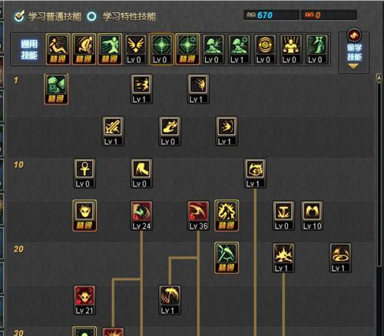Click the boot kick Lv 0 skill
The width and height of the screenshot is (384, 336).
141,173
